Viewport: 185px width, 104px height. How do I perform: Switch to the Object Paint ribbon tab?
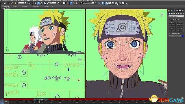click(36, 6)
